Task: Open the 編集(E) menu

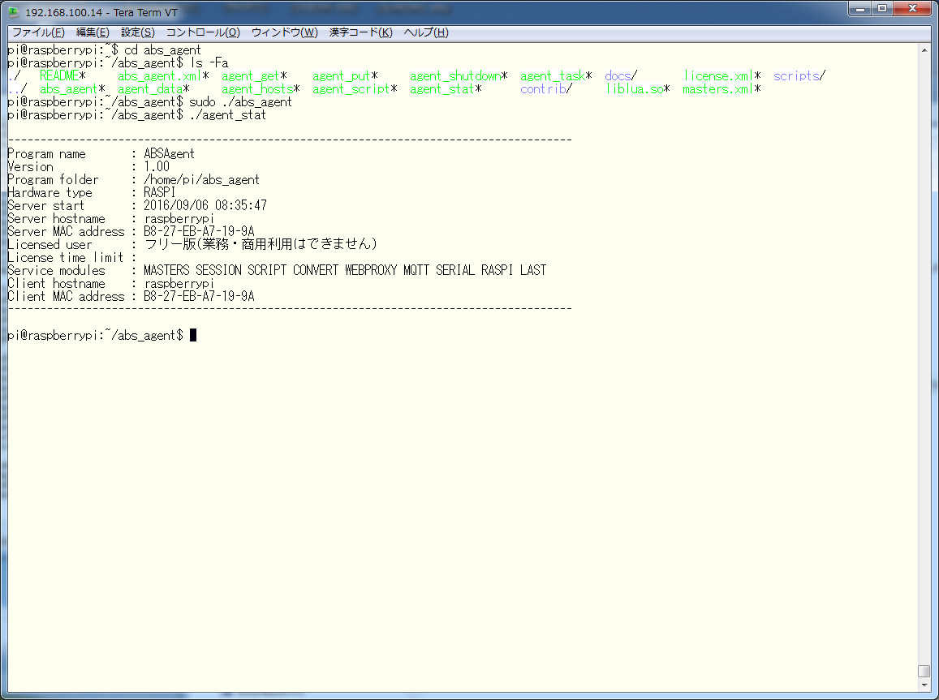Action: [x=93, y=32]
